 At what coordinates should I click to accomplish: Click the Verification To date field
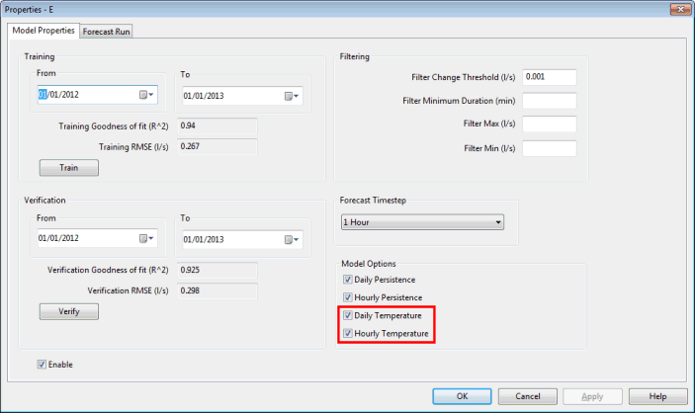242,240
